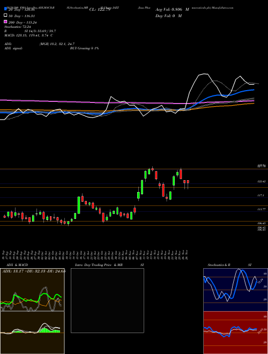Open the red RSI oscillator chart
Screen dimensions: 268x354
pyautogui.click(x=235, y=333)
